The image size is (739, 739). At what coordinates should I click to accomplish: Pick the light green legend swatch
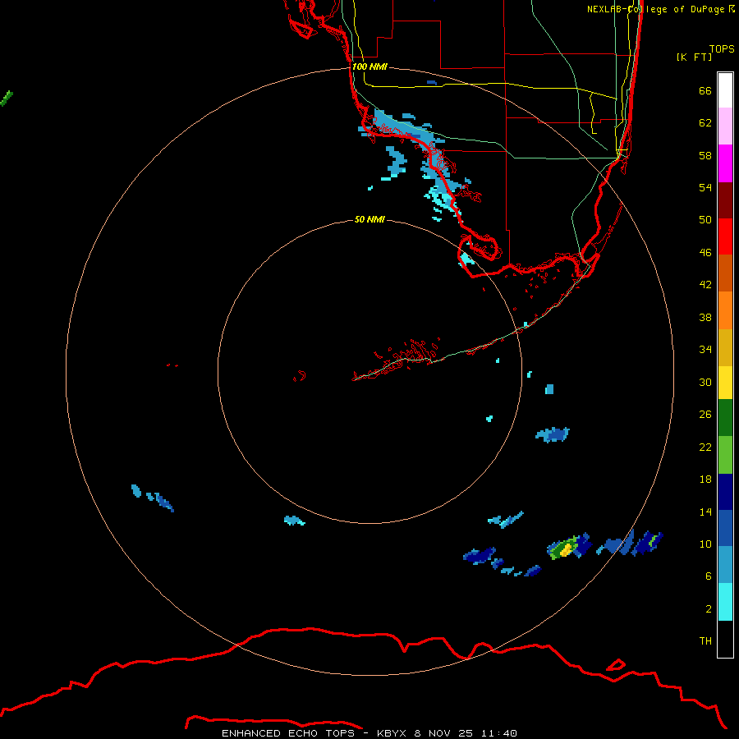pos(725,455)
